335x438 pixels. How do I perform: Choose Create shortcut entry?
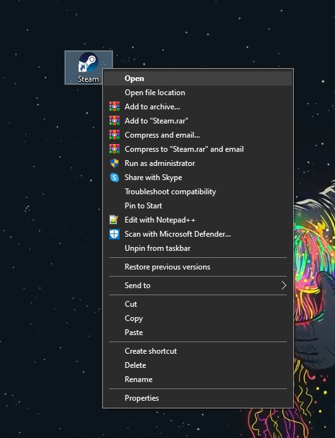pyautogui.click(x=197, y=351)
